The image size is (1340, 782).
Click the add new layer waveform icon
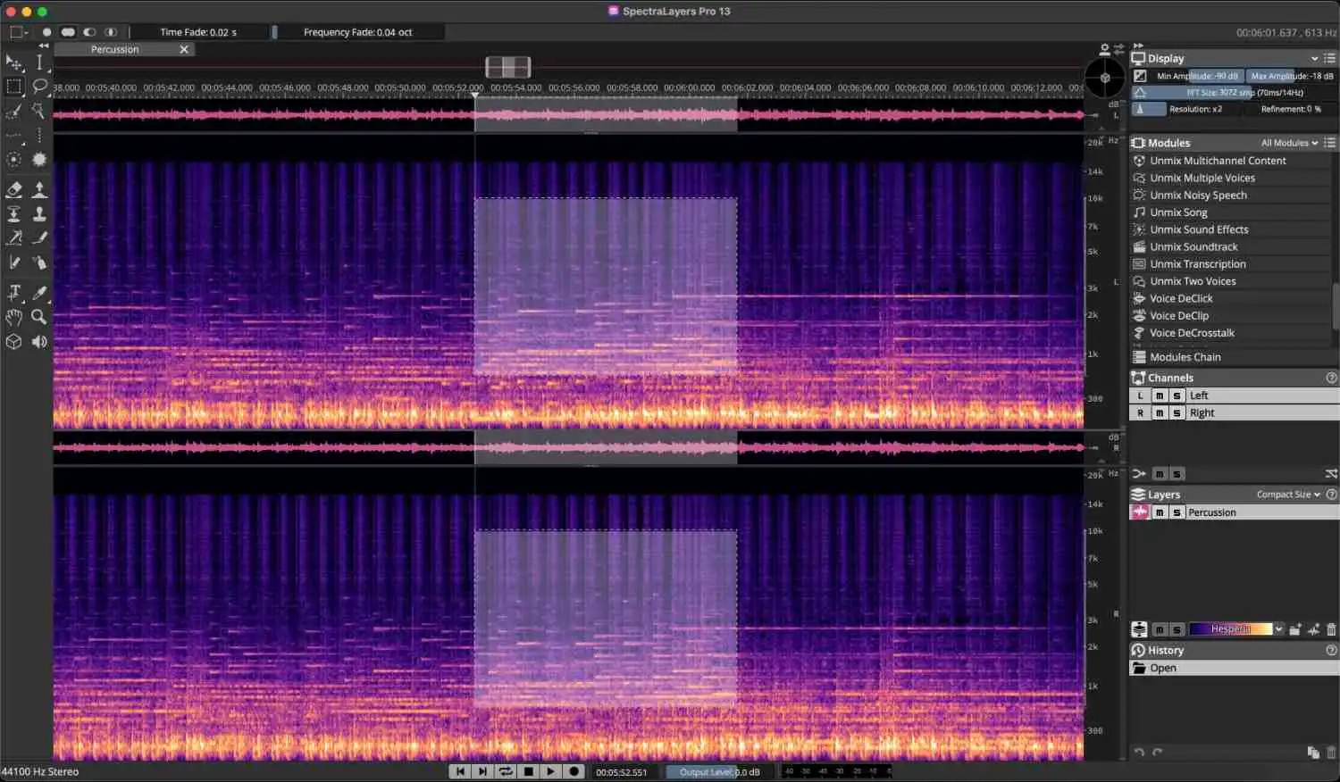[x=1313, y=629]
